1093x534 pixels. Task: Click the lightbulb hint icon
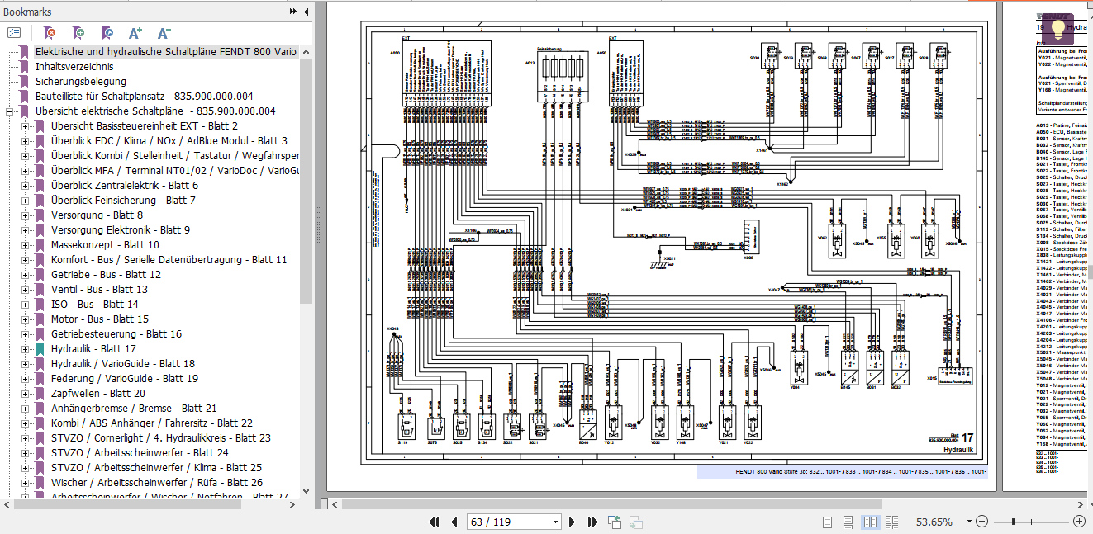(x=1057, y=27)
